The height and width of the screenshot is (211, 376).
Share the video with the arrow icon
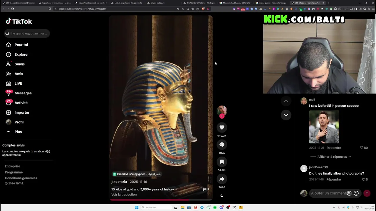coord(222,179)
